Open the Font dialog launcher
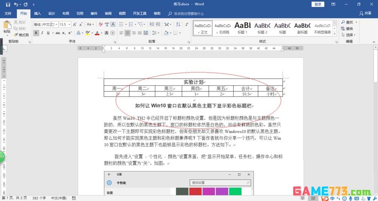This screenshot has width=378, height=201. (x=115, y=42)
